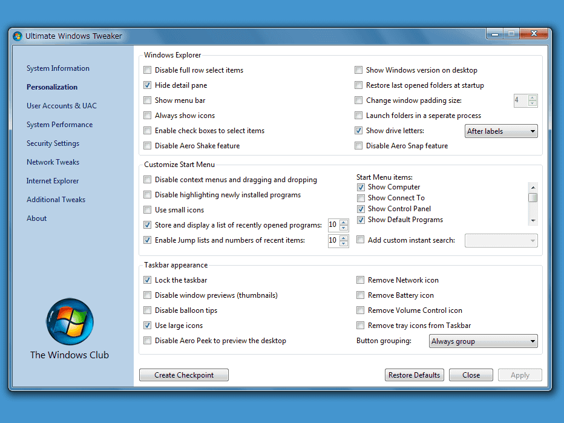Image resolution: width=564 pixels, height=423 pixels.
Task: Enable Disable Aero Snap feature
Action: point(358,146)
